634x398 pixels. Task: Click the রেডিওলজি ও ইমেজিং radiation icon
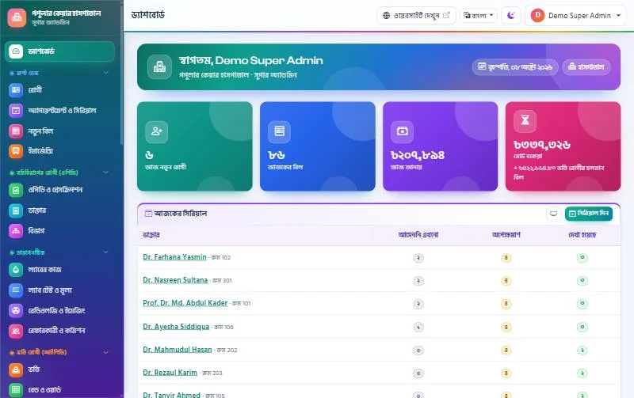click(16, 310)
